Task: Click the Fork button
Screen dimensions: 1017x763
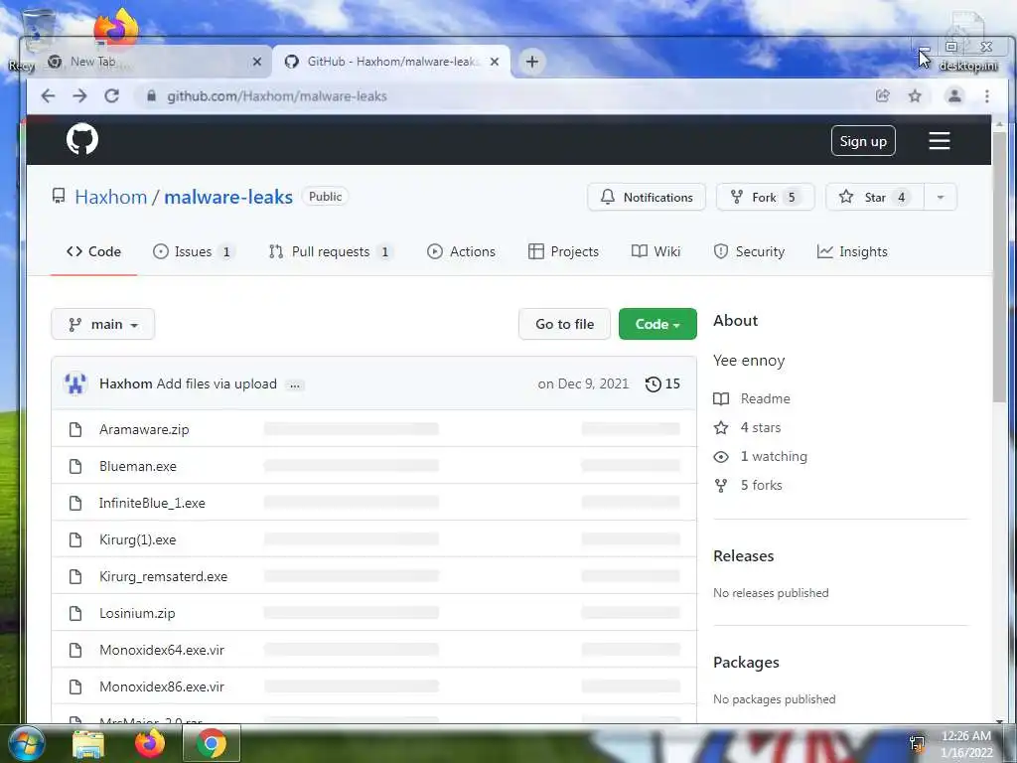Action: coord(766,198)
